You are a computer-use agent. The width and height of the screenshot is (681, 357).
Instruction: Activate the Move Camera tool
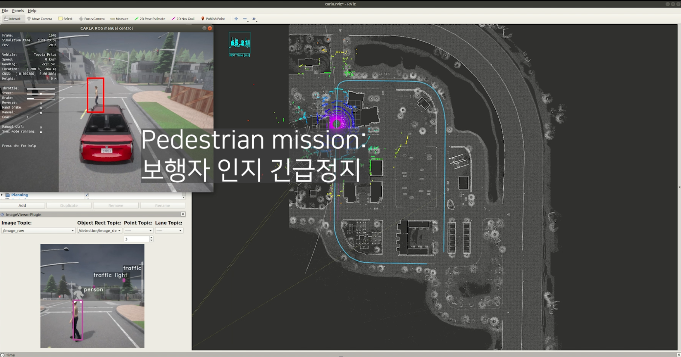(x=39, y=19)
